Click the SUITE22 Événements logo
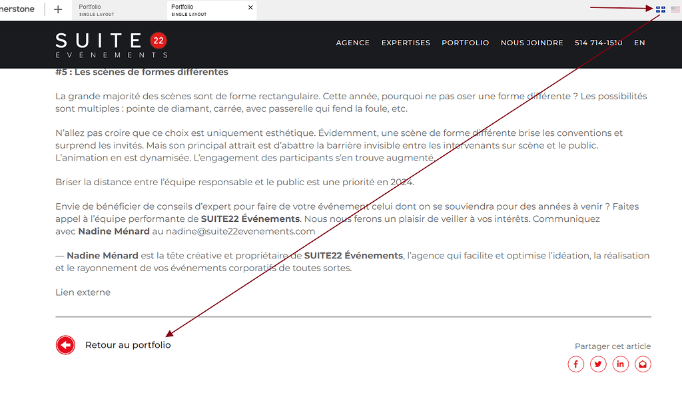Viewport: 682px width, 393px height. pyautogui.click(x=111, y=44)
